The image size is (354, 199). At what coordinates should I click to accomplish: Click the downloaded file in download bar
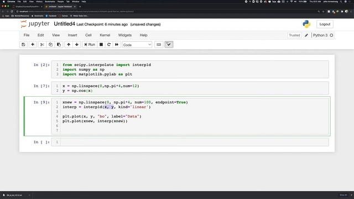[x=14, y=195]
